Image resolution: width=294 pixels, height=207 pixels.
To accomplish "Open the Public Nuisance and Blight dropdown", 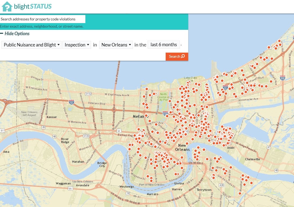I will (31, 45).
